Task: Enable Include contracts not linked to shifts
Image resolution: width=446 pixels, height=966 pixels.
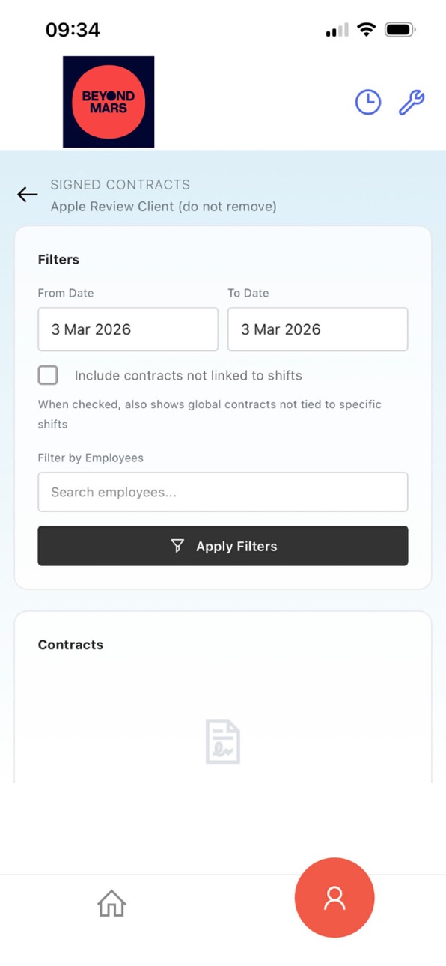Action: point(48,375)
